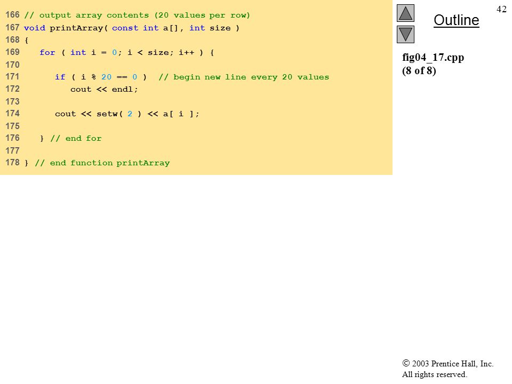Screen dimensions: 512x384
Task: Click line number 175
Action: pos(12,126)
